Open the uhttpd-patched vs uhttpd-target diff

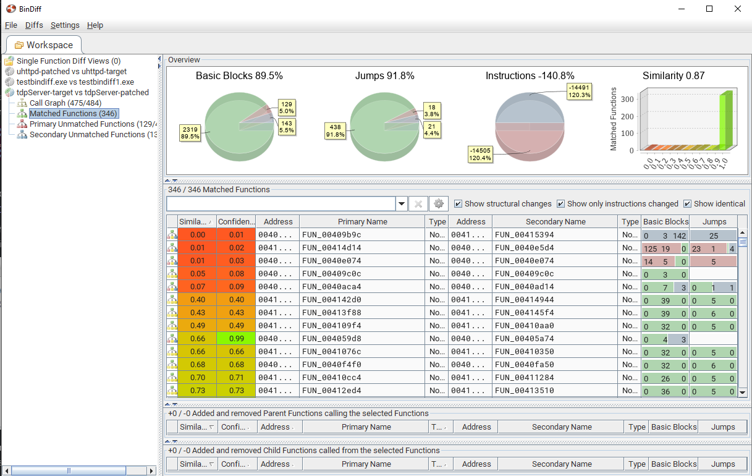click(x=71, y=72)
